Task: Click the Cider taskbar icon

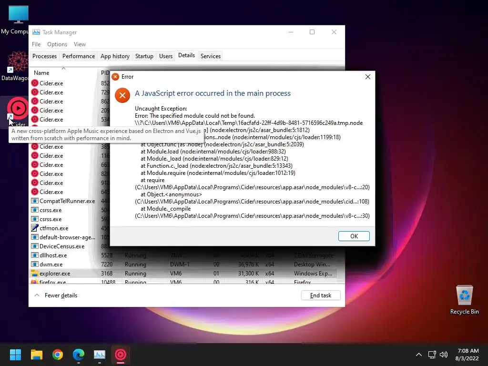Action: click(x=121, y=355)
